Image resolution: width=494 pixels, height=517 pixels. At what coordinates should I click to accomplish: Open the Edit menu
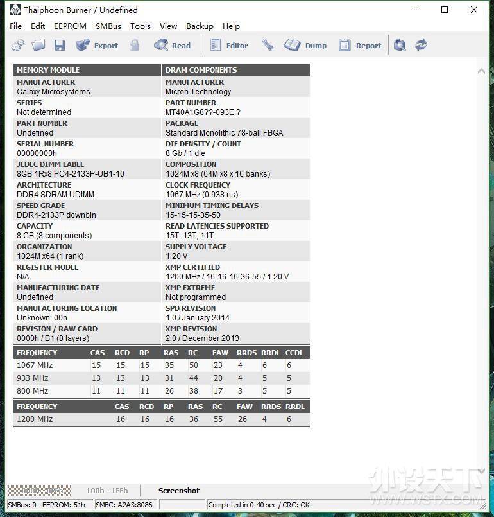[x=38, y=26]
